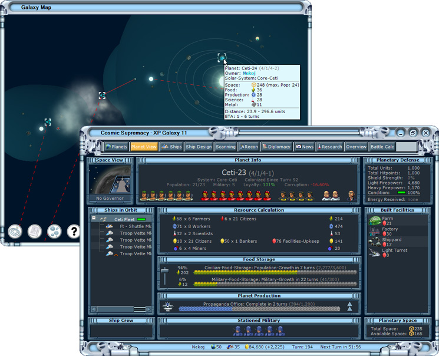Click the lower production priority arrow

349,309
